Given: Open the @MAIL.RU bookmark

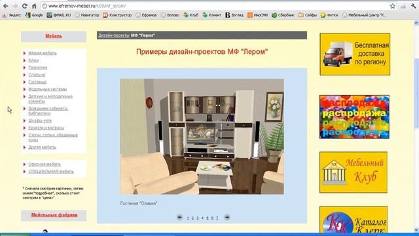Looking at the screenshot, I should [x=59, y=15].
